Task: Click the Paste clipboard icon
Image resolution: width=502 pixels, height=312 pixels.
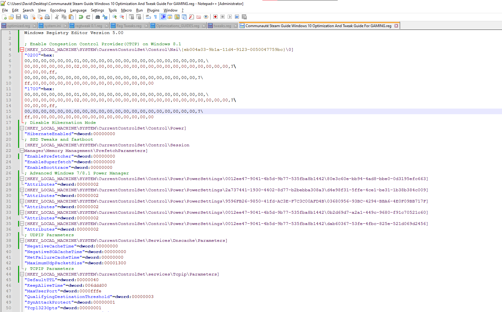Action: pyautogui.click(x=71, y=17)
